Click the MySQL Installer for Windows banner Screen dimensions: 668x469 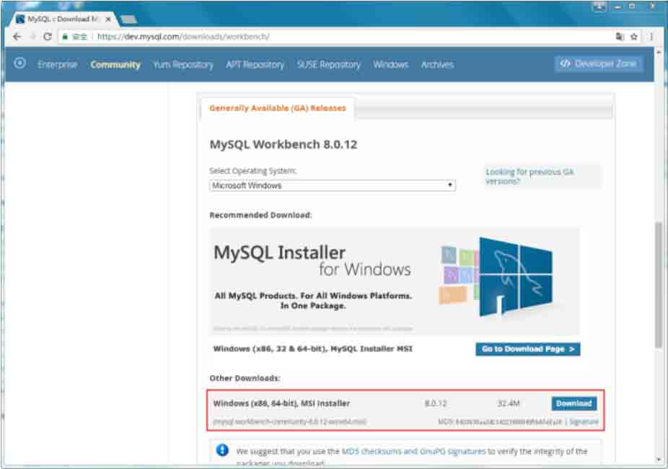point(394,281)
